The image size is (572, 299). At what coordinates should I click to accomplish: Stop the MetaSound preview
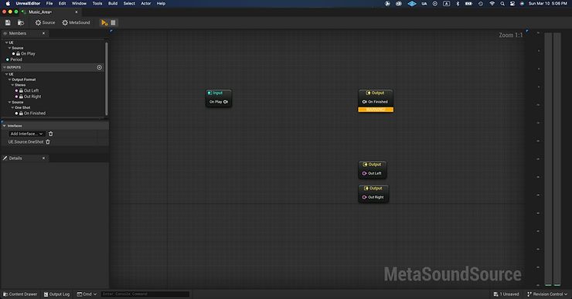point(114,22)
